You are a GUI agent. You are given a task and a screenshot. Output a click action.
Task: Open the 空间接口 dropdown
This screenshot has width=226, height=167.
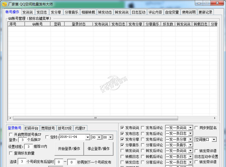214,139
